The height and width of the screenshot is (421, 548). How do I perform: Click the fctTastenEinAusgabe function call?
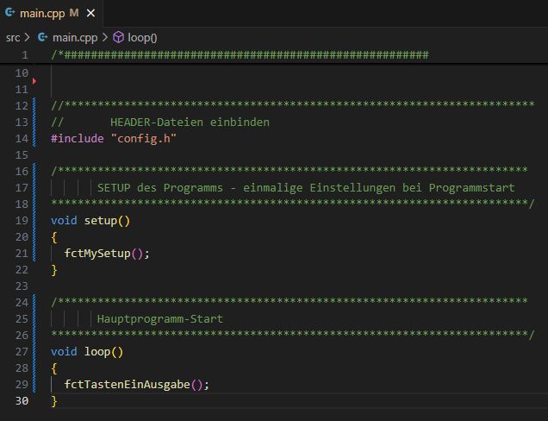127,384
